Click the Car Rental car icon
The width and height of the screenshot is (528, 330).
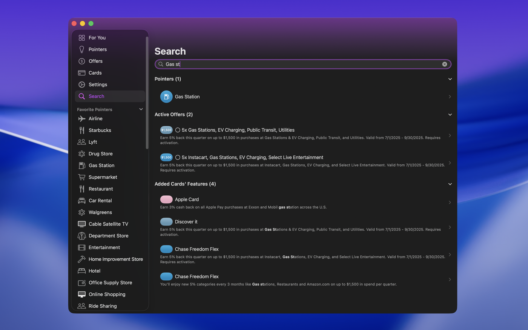82,201
